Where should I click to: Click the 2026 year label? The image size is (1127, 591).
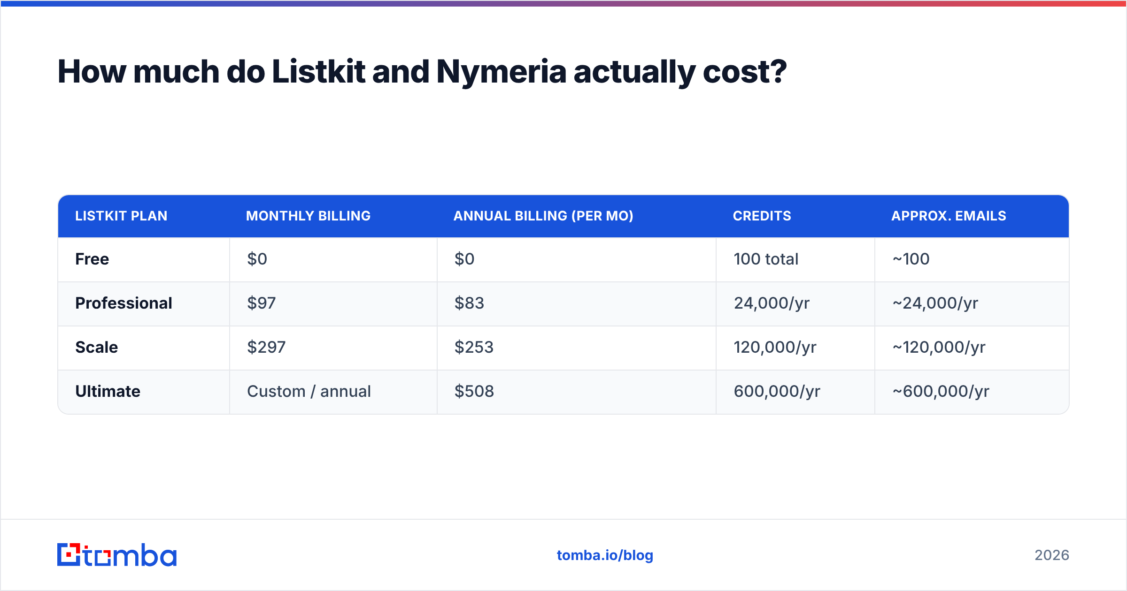1052,555
